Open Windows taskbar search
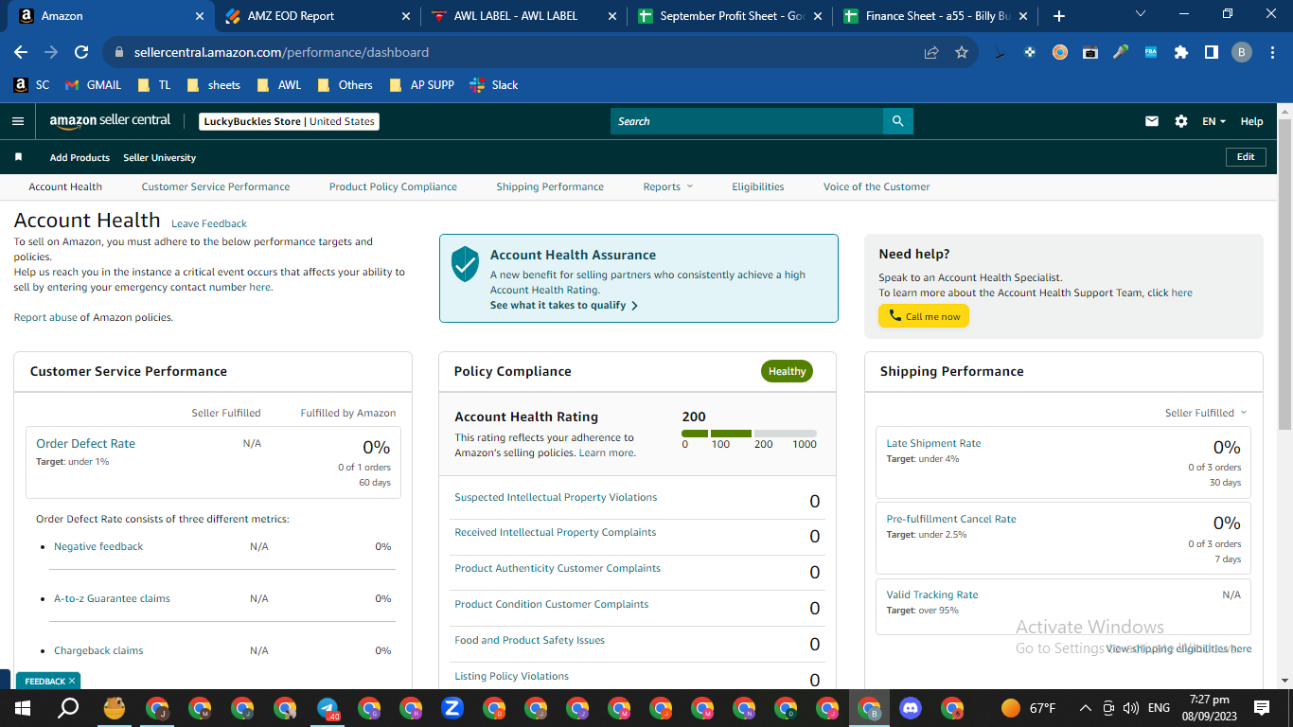The width and height of the screenshot is (1293, 727). tap(68, 708)
